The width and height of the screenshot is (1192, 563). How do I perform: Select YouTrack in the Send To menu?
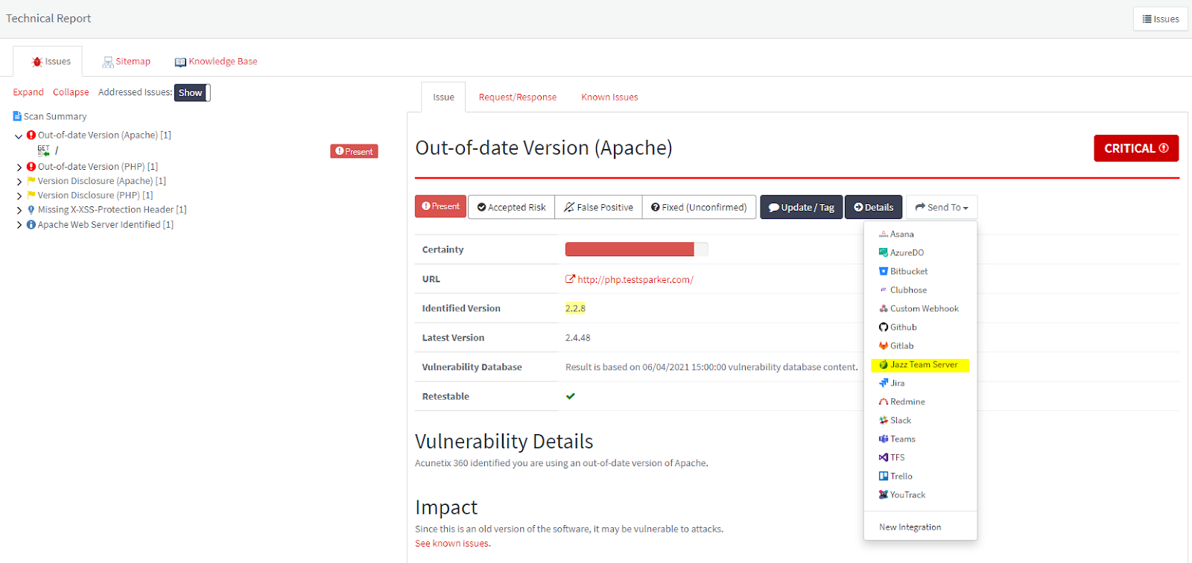tap(907, 494)
